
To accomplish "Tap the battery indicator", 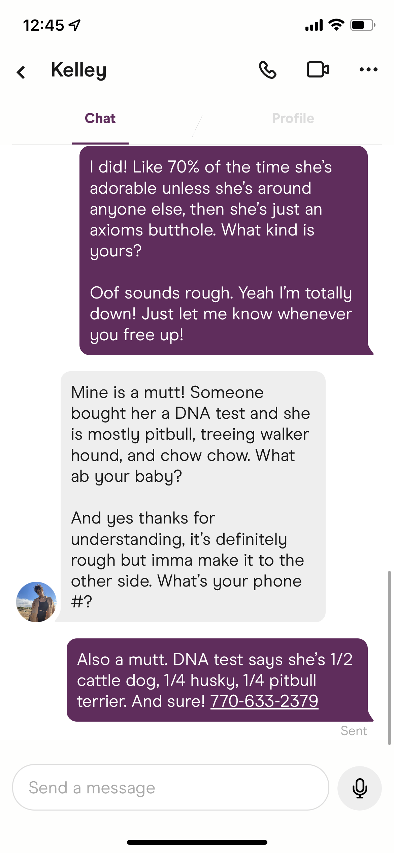I will coord(362,24).
